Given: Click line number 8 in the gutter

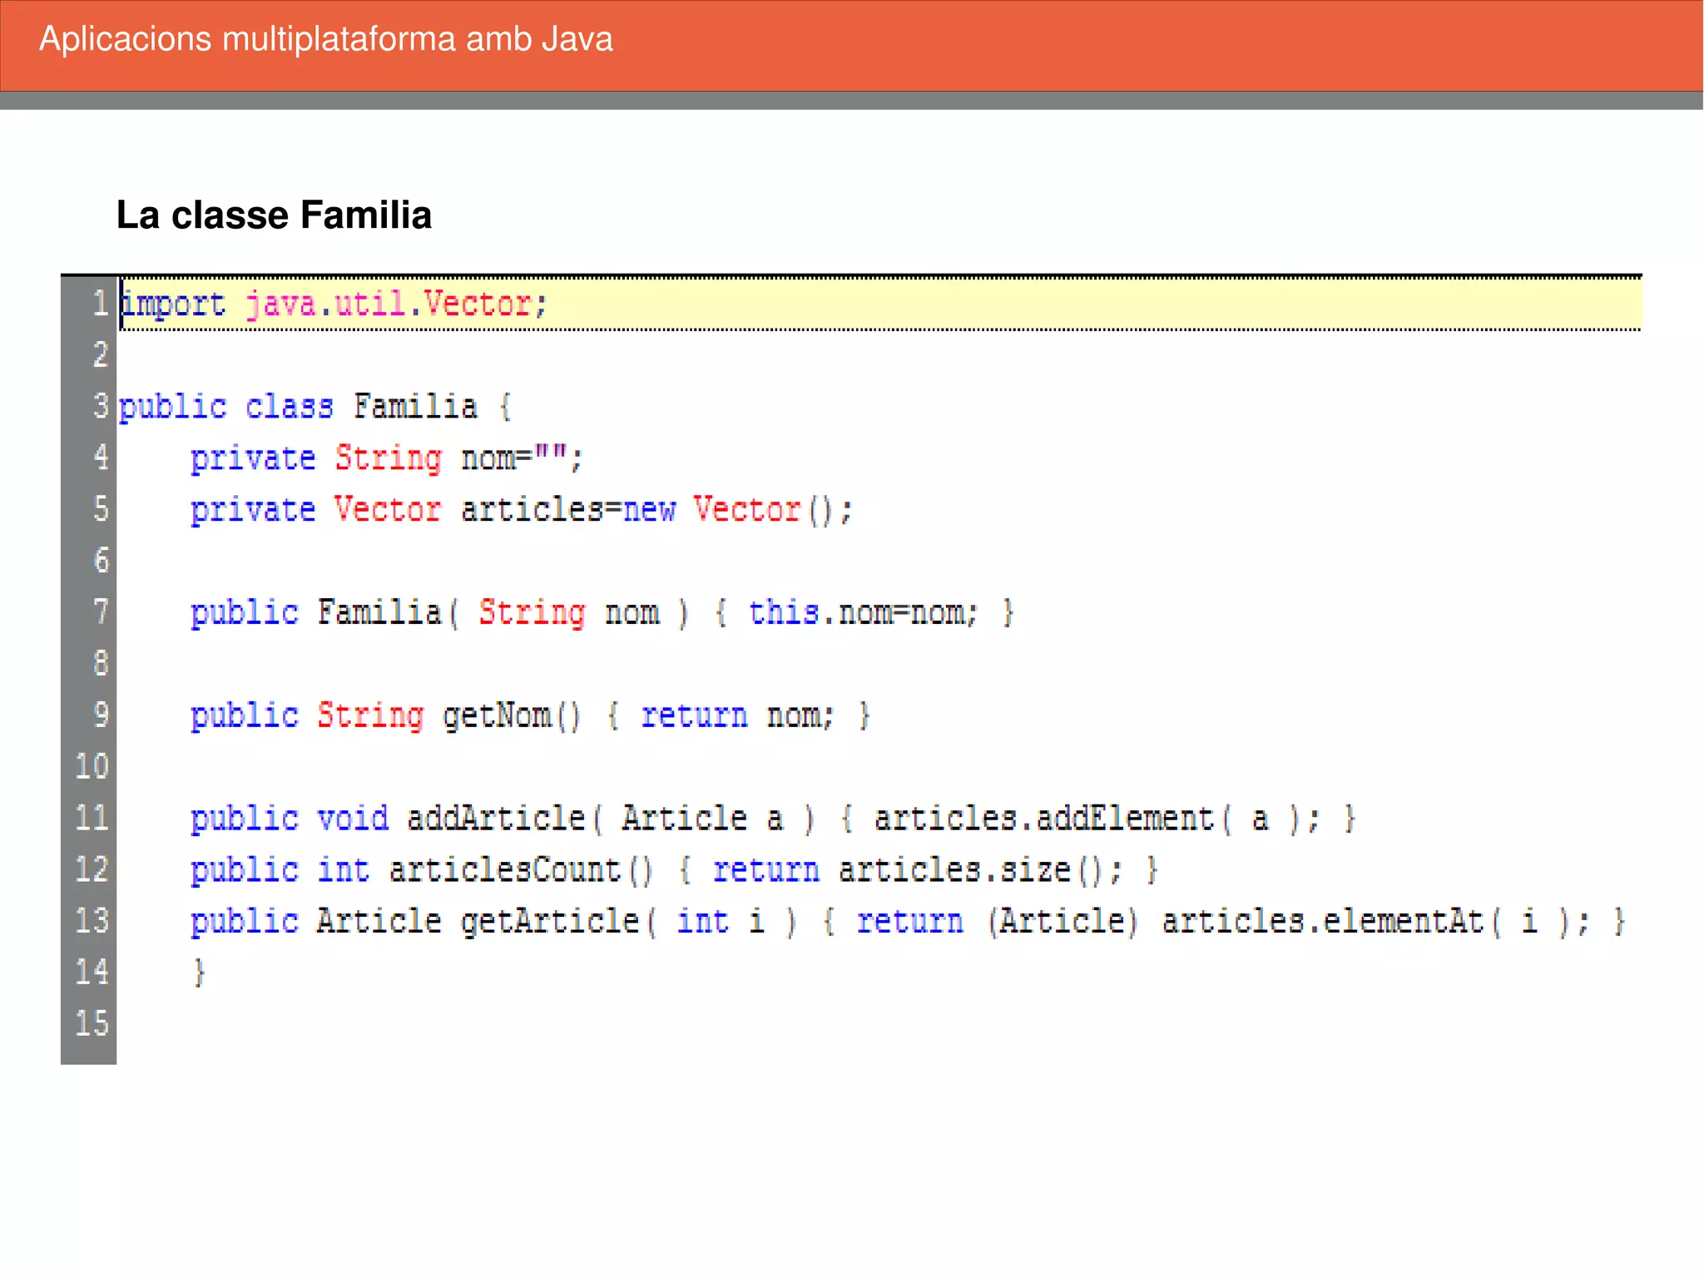Looking at the screenshot, I should 100,664.
